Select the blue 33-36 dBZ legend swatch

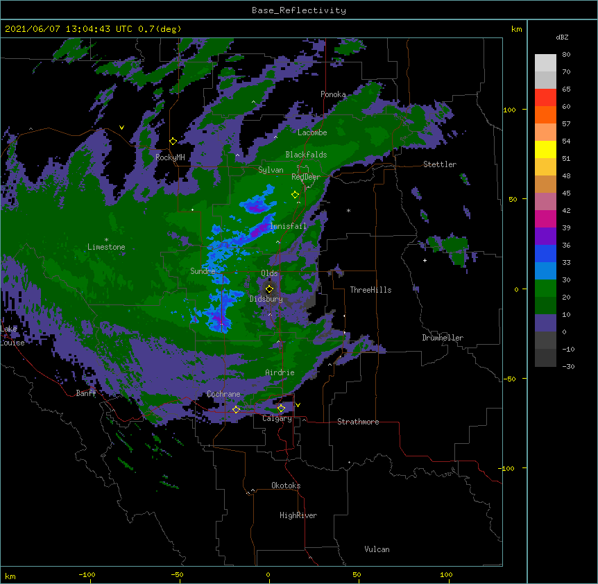[545, 253]
